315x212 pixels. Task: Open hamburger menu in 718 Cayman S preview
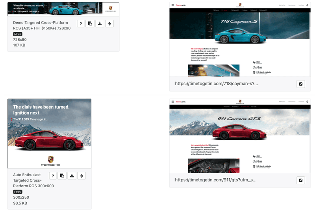pyautogui.click(x=173, y=5)
